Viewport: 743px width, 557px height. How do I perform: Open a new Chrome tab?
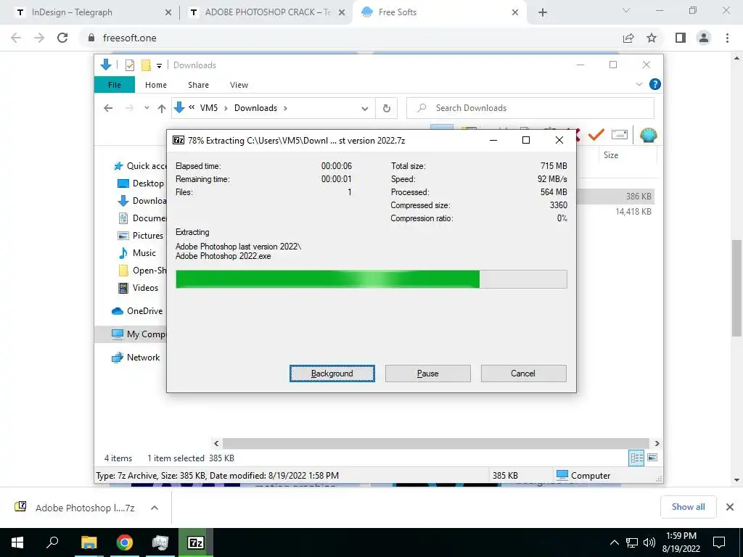click(543, 12)
